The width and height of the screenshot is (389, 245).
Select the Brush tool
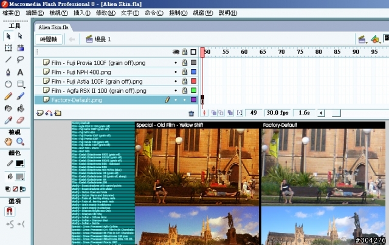pos(20,96)
